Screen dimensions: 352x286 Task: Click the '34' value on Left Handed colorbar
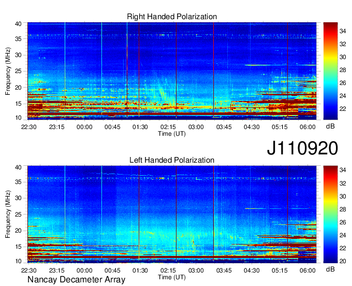pos(343,170)
